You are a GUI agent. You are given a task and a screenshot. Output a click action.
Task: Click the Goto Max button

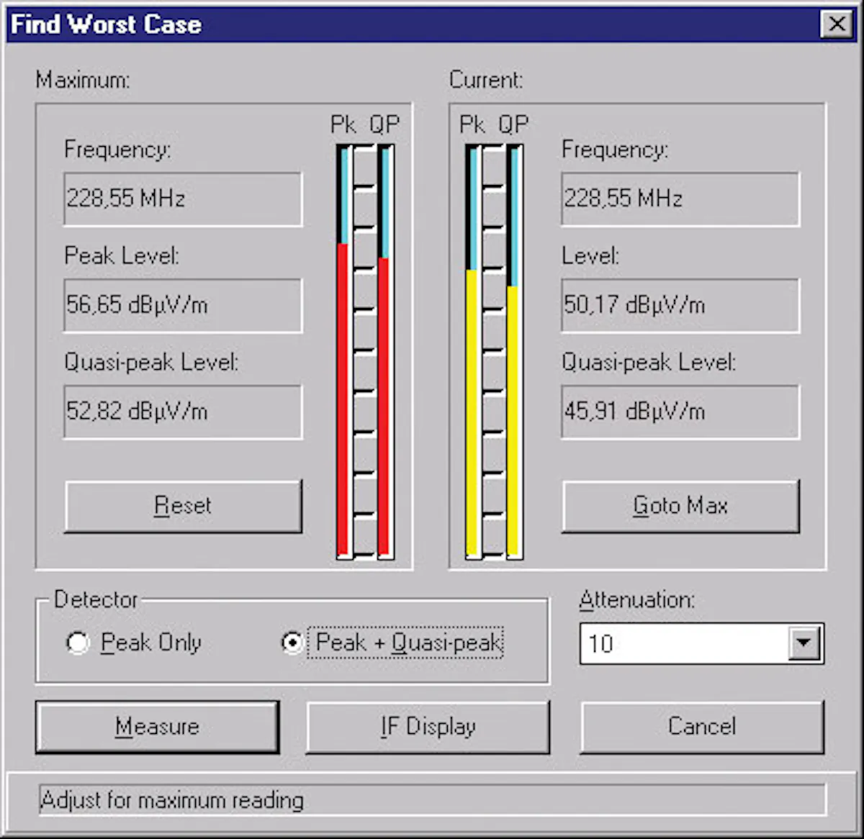680,506
